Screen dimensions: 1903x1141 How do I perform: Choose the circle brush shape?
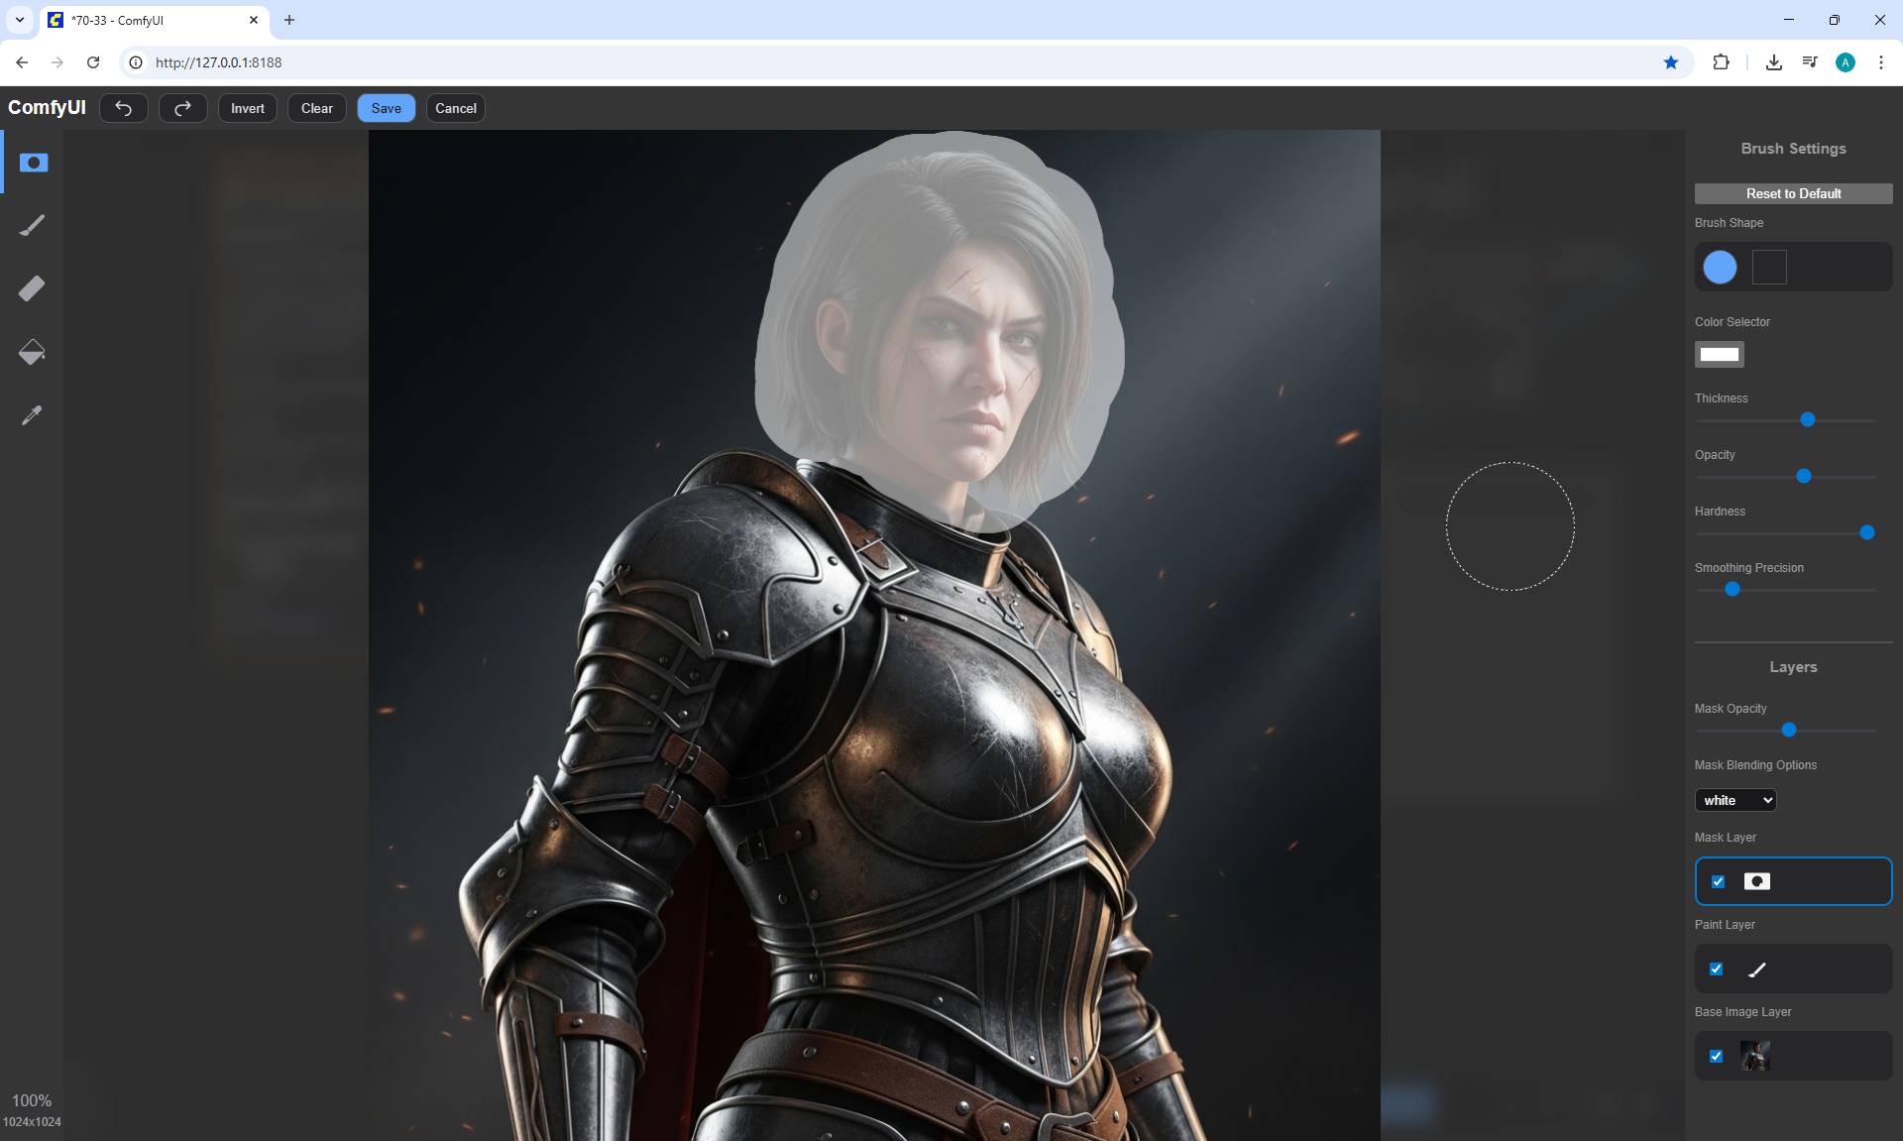(1720, 267)
